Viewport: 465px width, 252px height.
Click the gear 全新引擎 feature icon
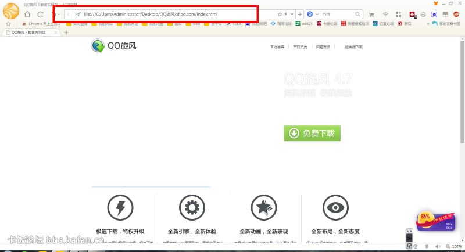[x=192, y=208]
